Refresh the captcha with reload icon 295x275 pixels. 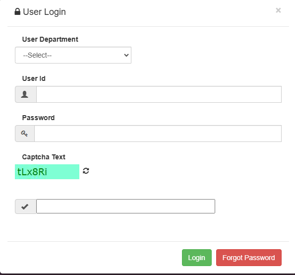click(86, 171)
